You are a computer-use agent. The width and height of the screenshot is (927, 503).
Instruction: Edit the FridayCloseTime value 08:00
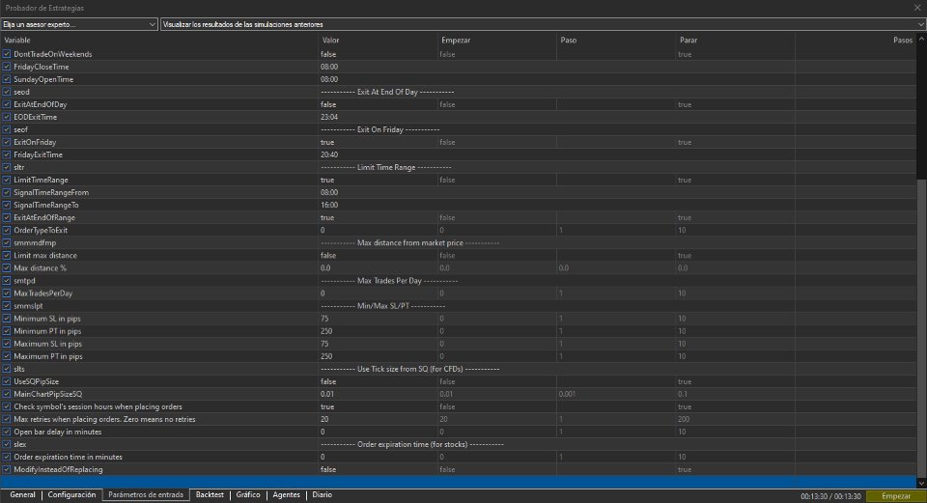tap(329, 67)
